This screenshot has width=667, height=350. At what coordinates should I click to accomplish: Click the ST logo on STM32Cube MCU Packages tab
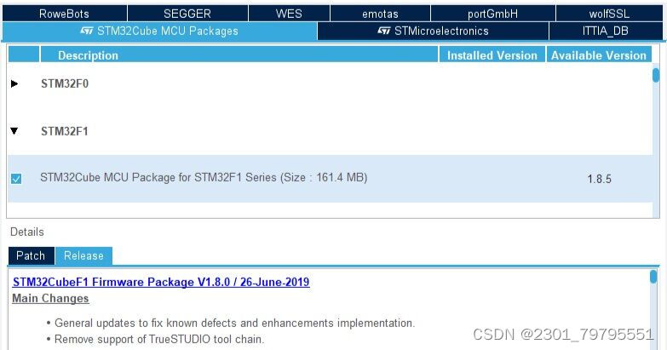[x=86, y=31]
